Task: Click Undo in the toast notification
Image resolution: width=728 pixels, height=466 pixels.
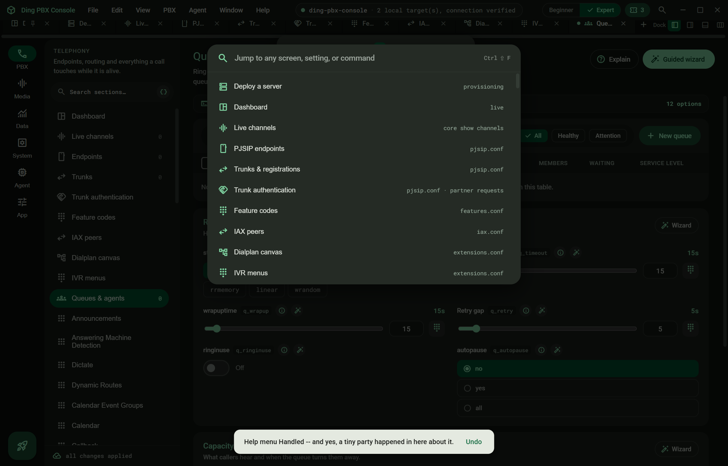Action: [x=474, y=442]
